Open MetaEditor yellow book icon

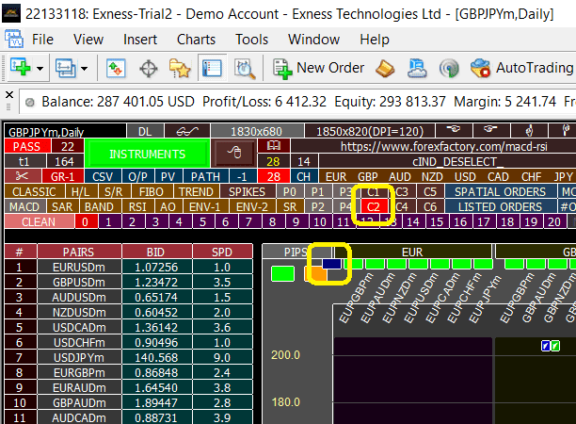point(385,69)
